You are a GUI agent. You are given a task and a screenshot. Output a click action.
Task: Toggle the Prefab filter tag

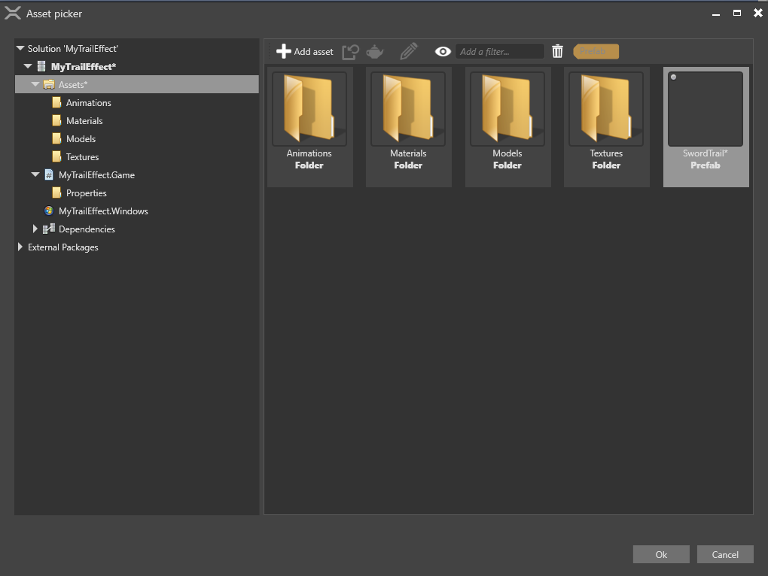(x=596, y=51)
